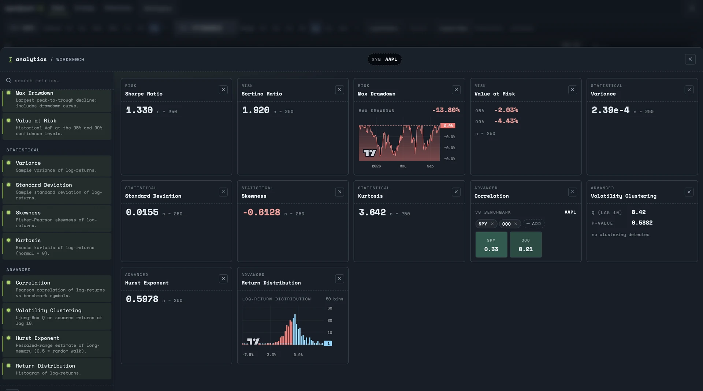Remove the Standard Deviation card
Screen dimensions: 703x391
[223, 192]
